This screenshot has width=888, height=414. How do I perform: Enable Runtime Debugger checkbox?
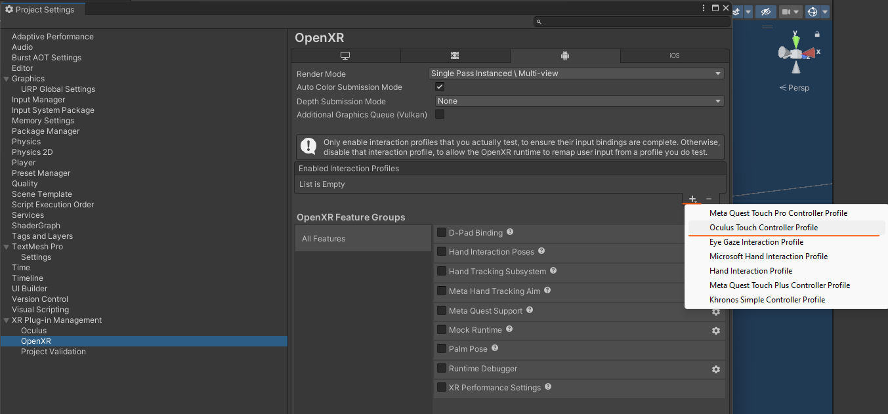click(442, 368)
